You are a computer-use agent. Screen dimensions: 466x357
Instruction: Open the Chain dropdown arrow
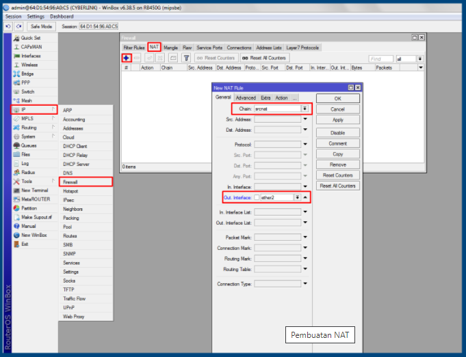[x=305, y=109]
